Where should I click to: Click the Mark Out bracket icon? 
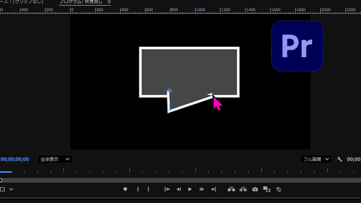click(148, 189)
